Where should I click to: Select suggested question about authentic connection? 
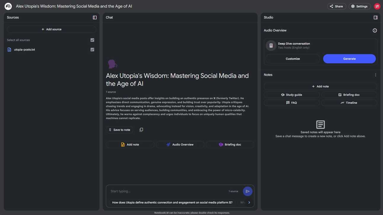[x=172, y=203]
